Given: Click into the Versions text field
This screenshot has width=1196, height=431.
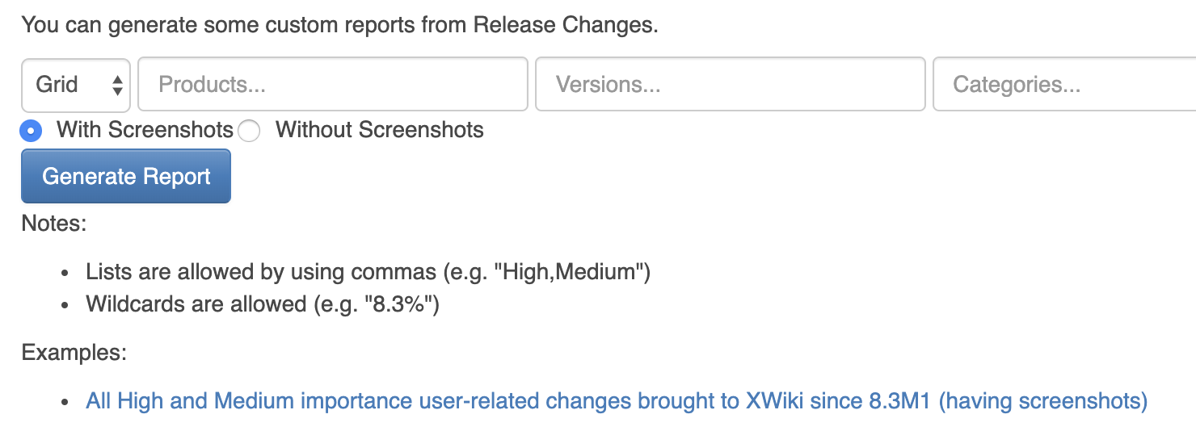Looking at the screenshot, I should click(731, 84).
